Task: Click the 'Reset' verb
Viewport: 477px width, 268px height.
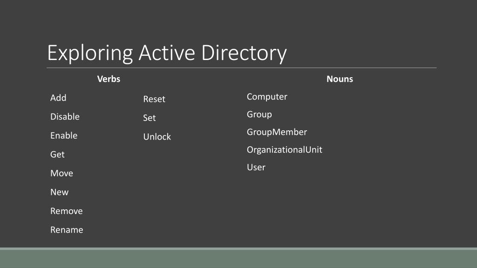Action: coord(154,99)
